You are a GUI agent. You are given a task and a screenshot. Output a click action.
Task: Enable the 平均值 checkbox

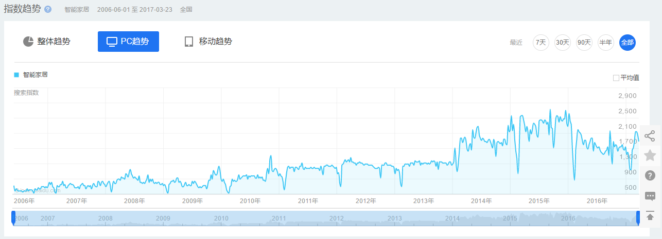[x=616, y=78]
